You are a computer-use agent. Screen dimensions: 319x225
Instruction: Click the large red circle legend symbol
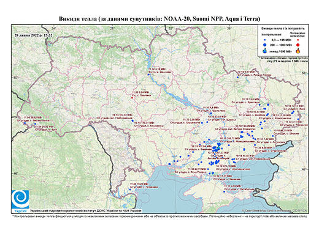(298, 45)
